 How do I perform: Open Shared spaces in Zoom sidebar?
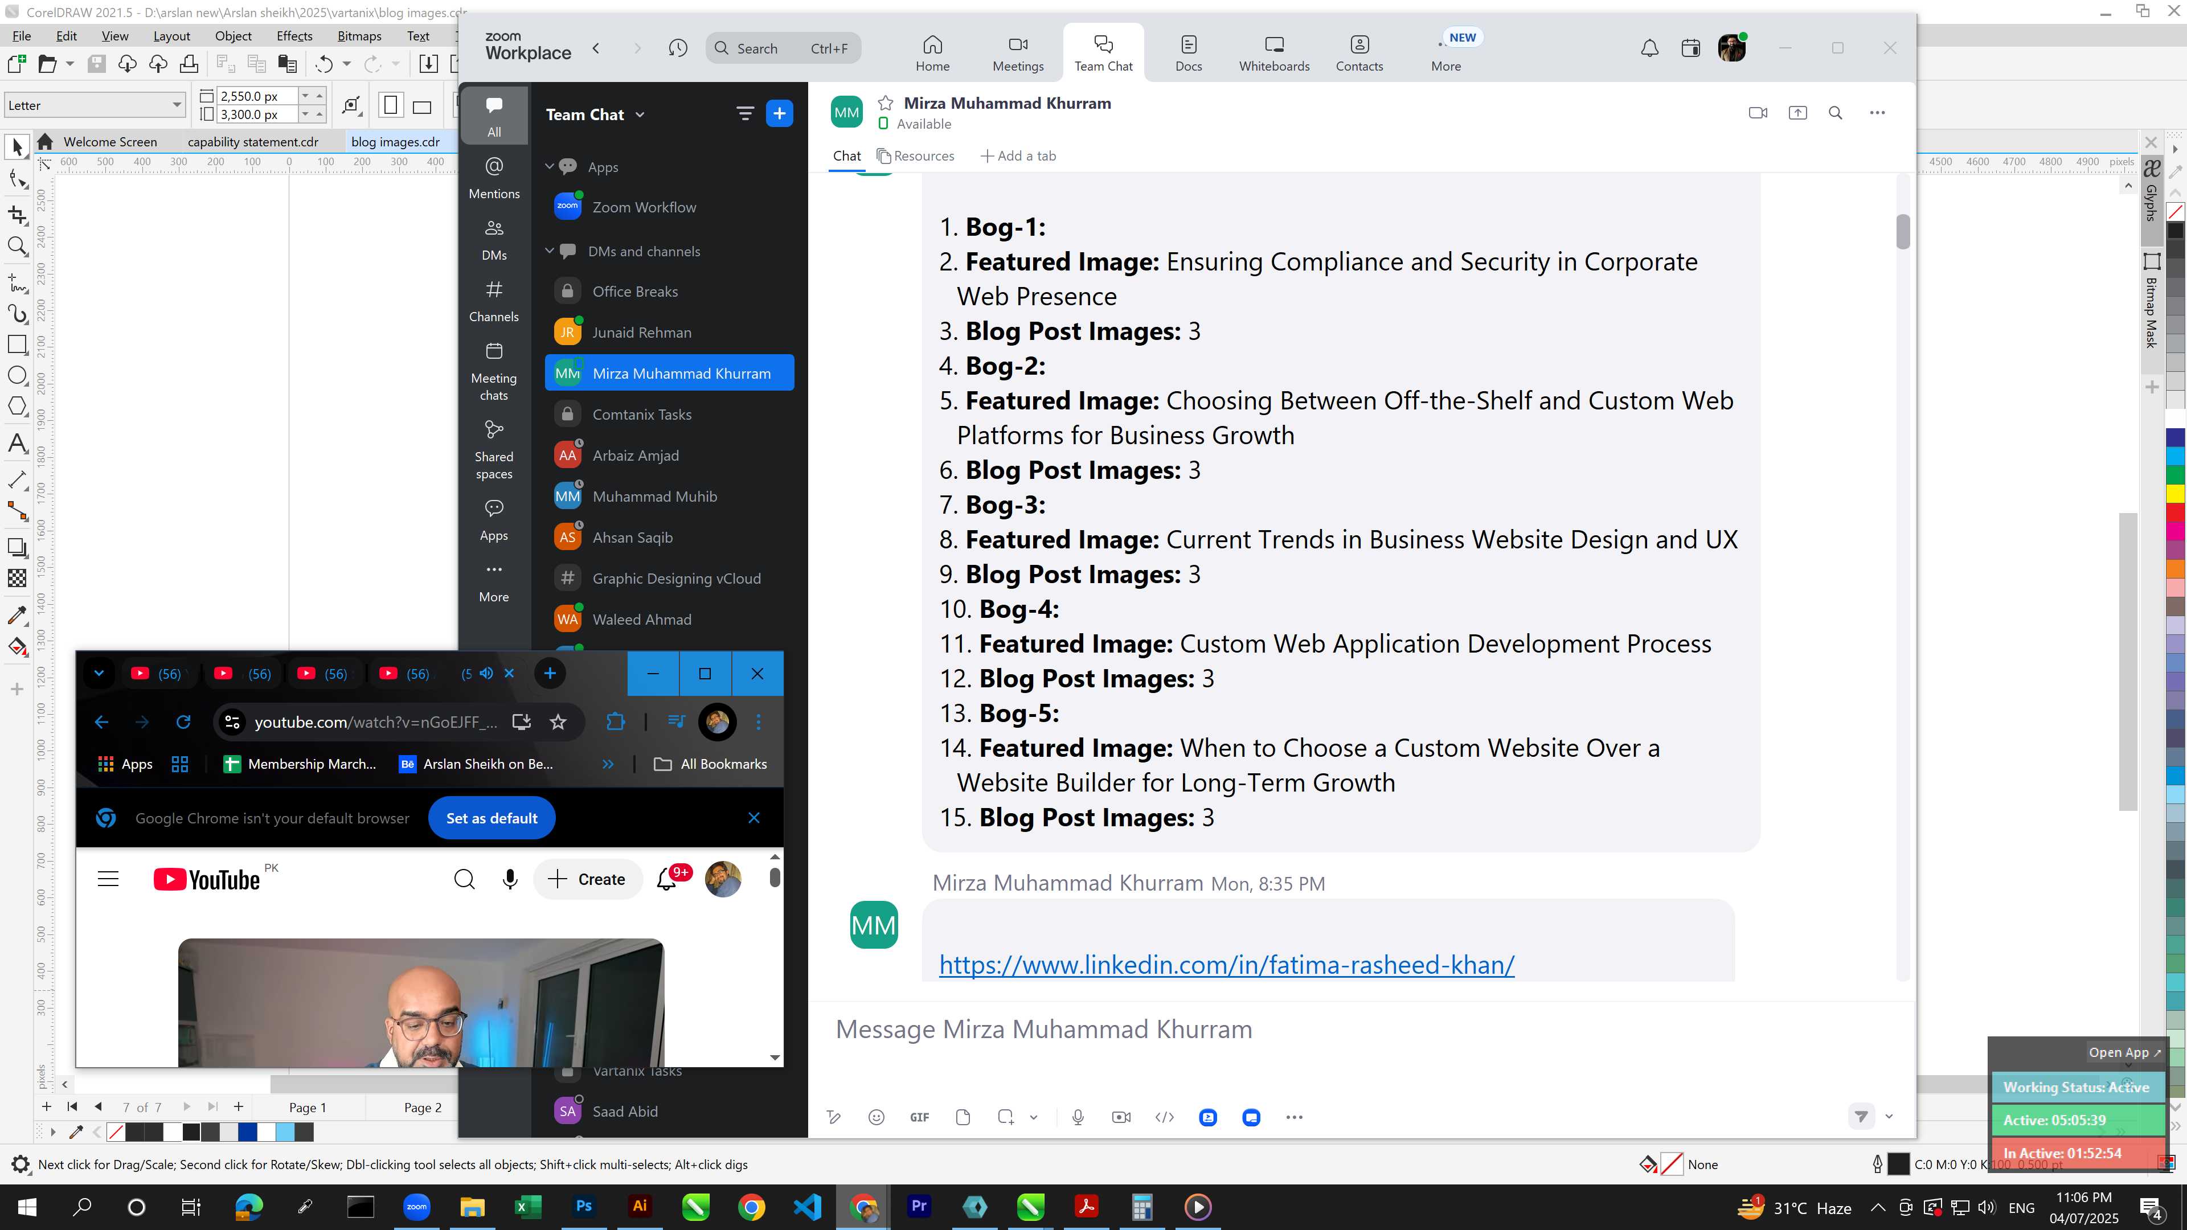tap(494, 450)
